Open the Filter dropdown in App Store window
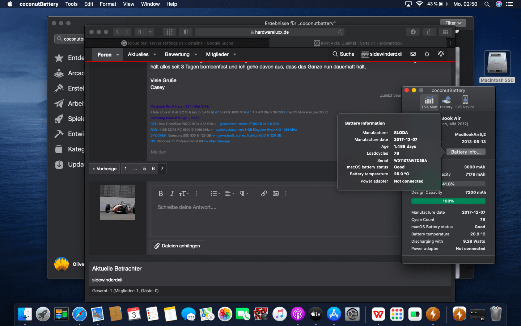 [453, 23]
